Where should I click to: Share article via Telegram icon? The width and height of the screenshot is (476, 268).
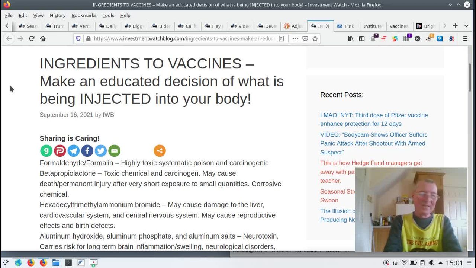coord(74,151)
